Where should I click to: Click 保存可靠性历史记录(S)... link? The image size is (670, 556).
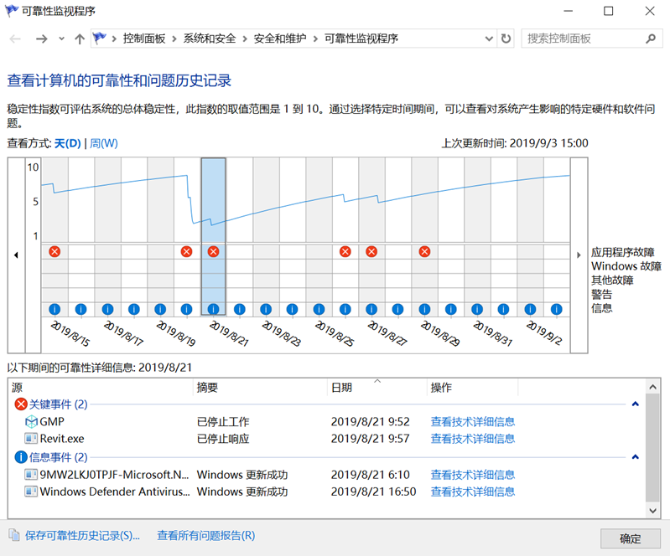click(82, 536)
